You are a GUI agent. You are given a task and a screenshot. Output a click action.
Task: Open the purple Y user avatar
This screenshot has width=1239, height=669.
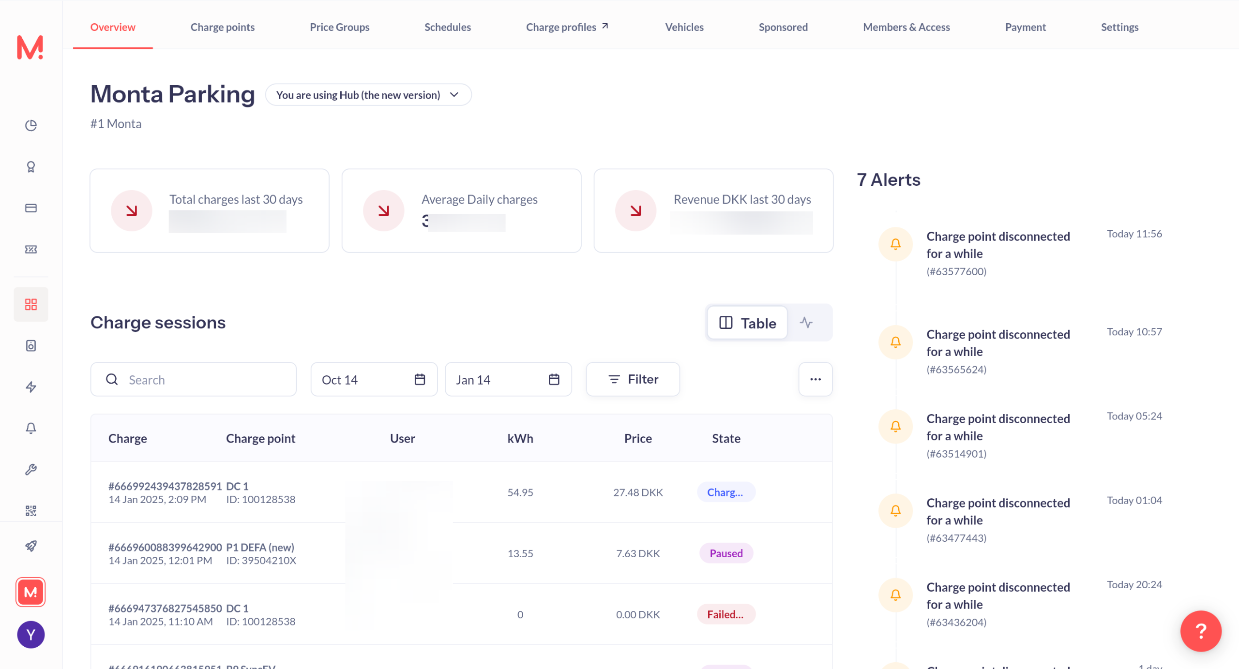coord(31,635)
